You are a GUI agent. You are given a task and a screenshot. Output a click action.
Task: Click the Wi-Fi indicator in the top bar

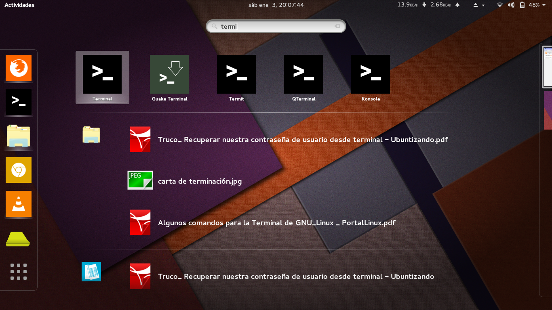pos(499,5)
